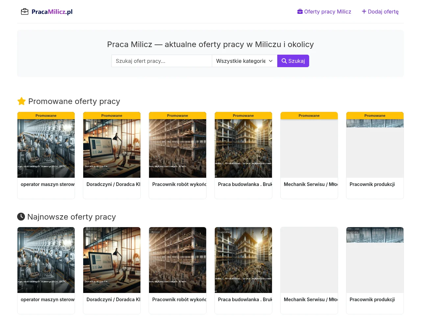Image resolution: width=421 pixels, height=316 pixels.
Task: Click newest title Doradczyni / Doradca Kl
Action: (x=113, y=300)
